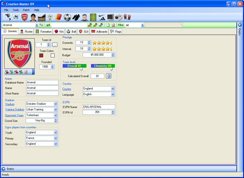Switch to the Roster tab

26,32
